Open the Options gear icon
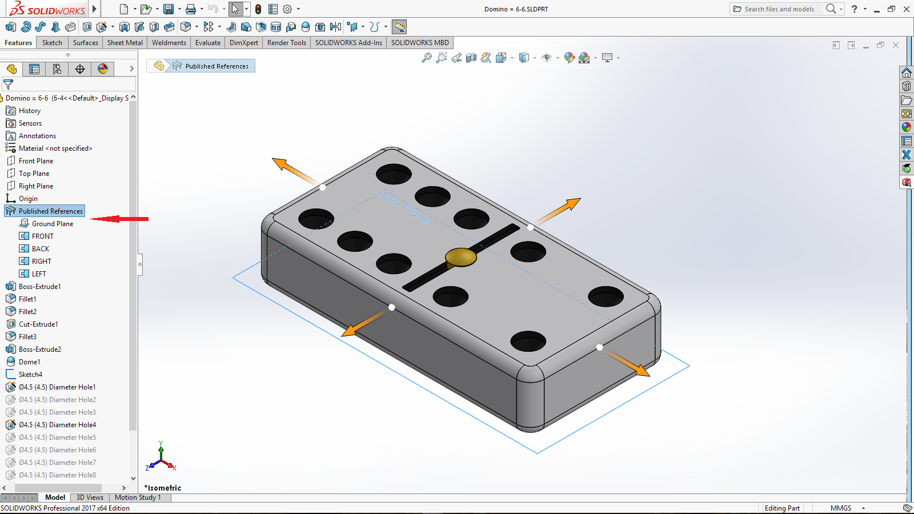Screen dimensions: 914x514 coord(287,9)
